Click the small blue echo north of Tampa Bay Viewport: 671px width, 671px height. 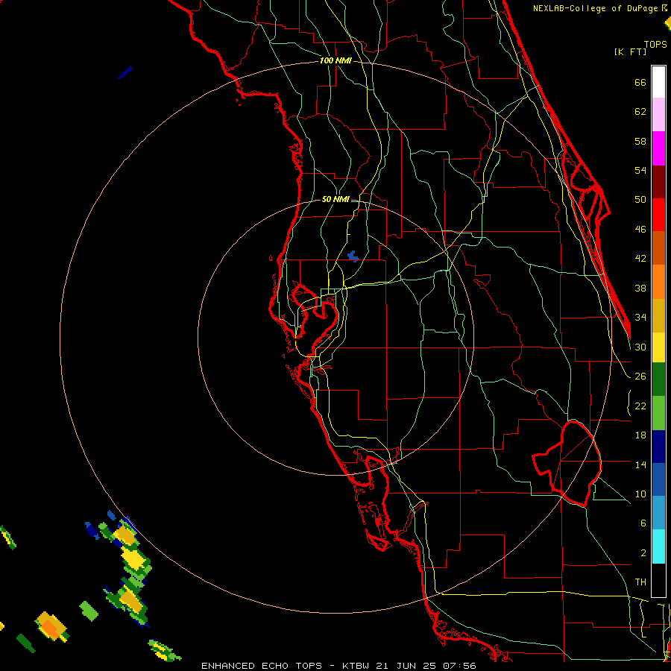[353, 256]
